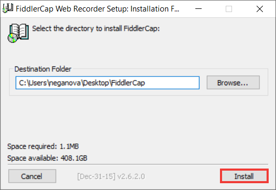This screenshot has width=276, height=190.
Task: Place cursor on "FiddlerCap" in the path
Action: [x=128, y=83]
